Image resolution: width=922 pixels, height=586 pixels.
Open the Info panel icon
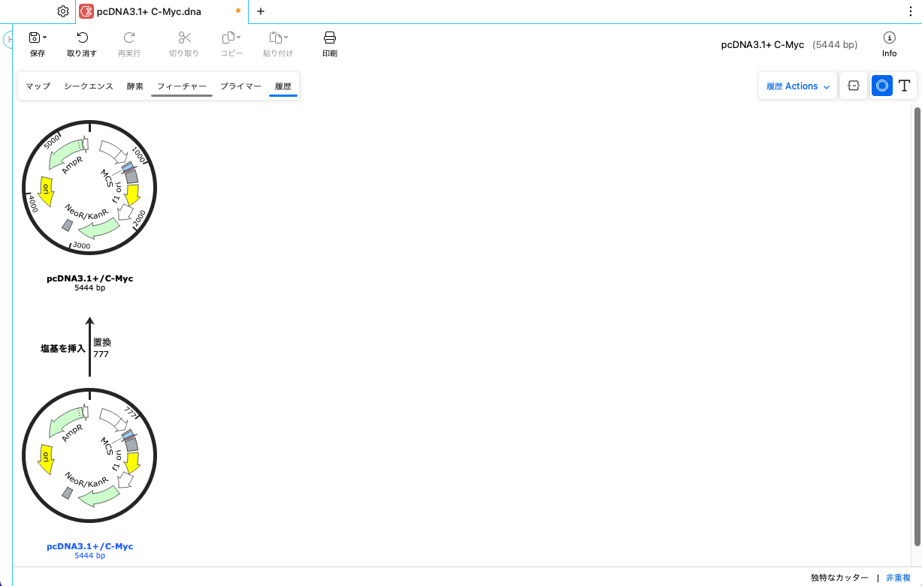coord(889,38)
